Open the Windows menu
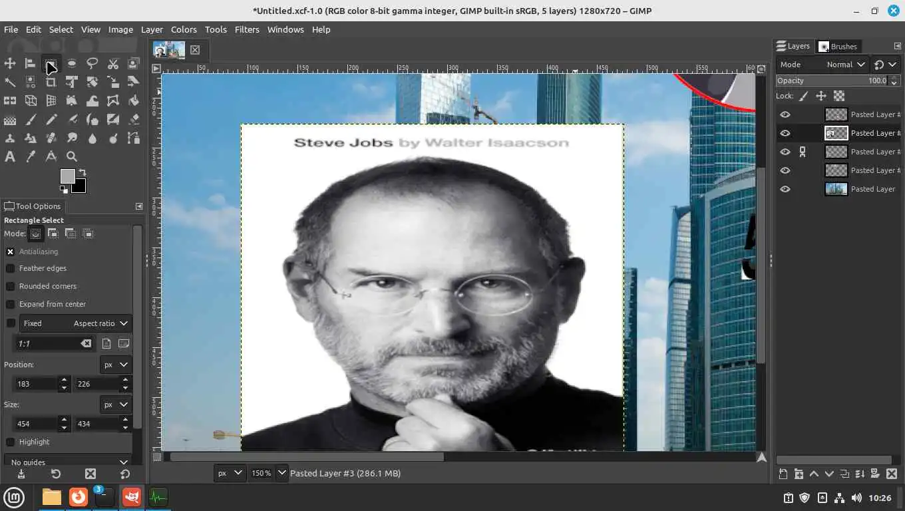 click(x=285, y=29)
